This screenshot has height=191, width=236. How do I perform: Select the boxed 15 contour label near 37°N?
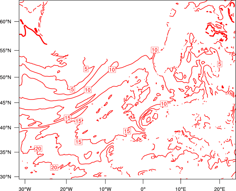click(x=78, y=142)
